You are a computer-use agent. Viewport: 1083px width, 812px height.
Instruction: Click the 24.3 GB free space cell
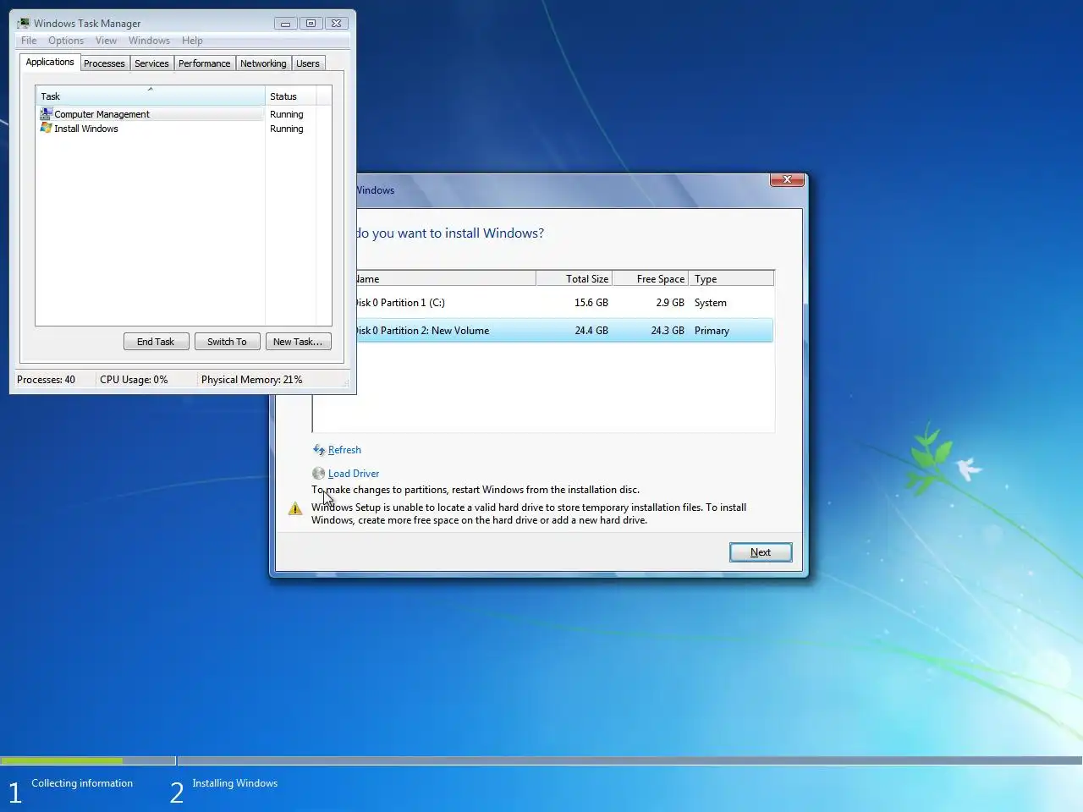pyautogui.click(x=668, y=331)
